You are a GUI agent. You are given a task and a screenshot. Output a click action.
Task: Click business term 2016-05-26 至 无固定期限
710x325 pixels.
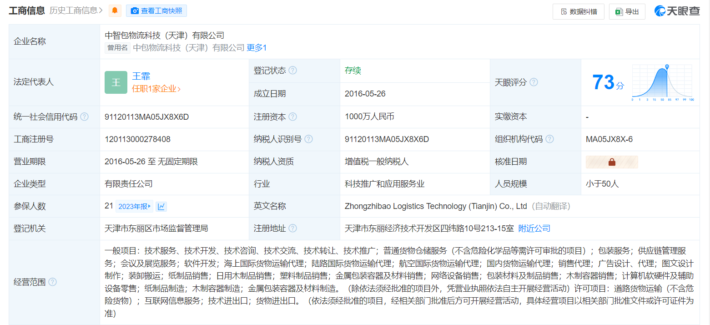[151, 162]
